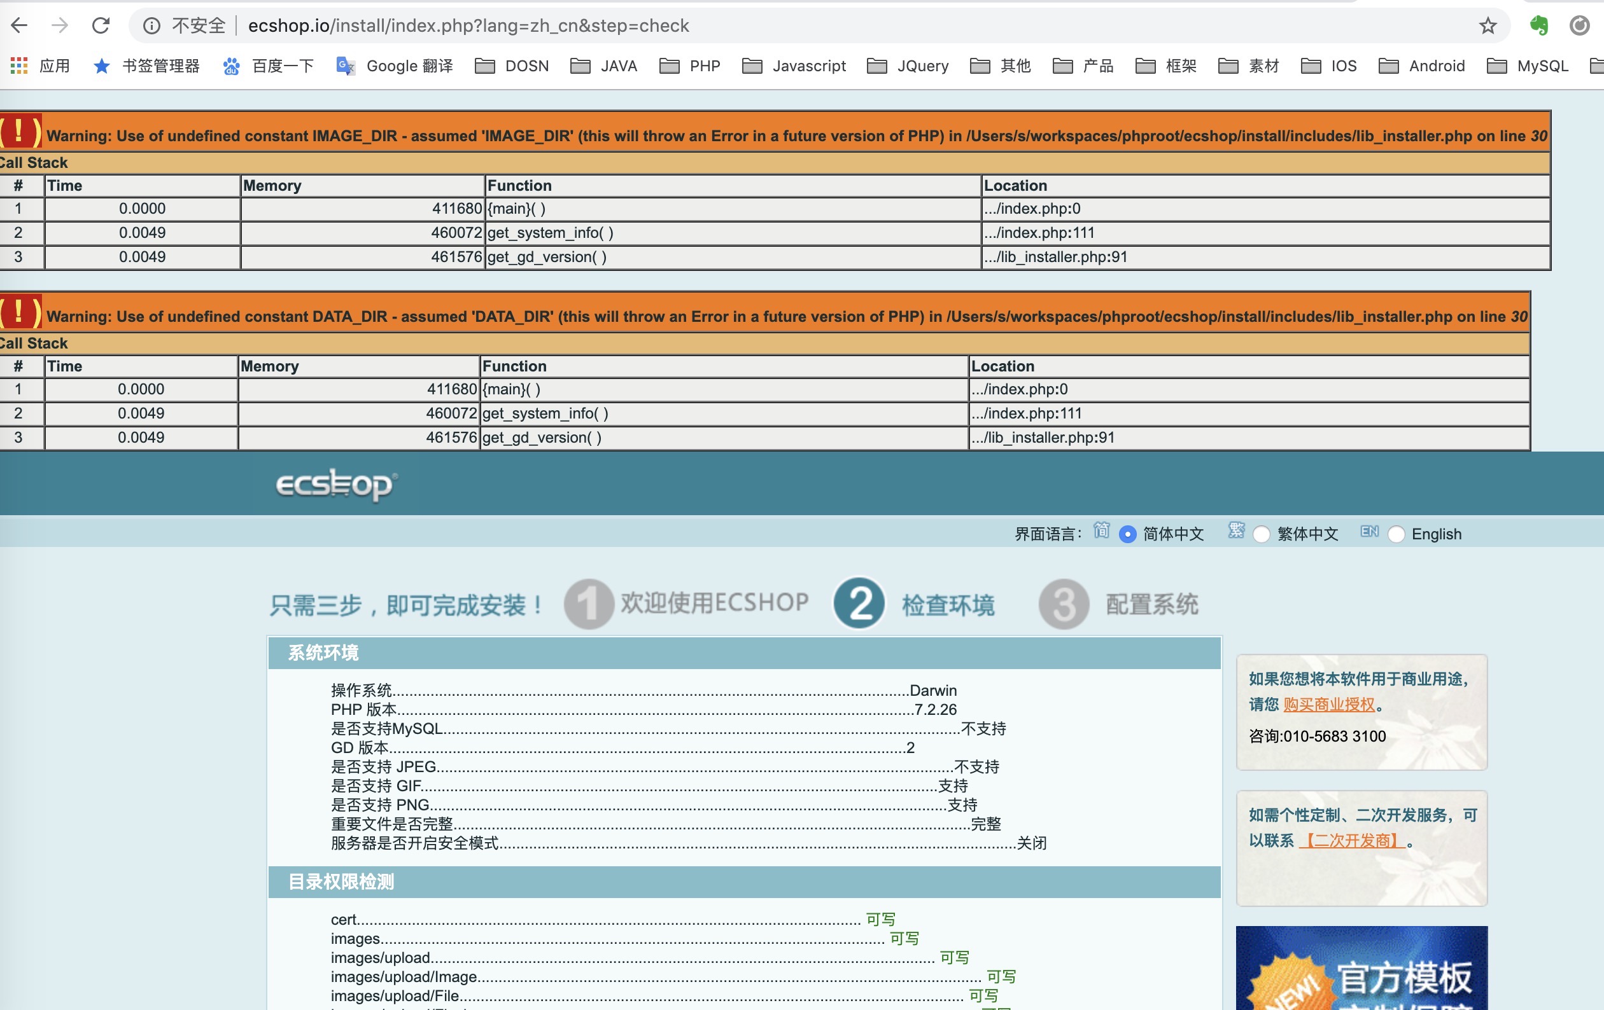This screenshot has width=1604, height=1010.
Task: Click the 操作系统 value Darwin
Action: [x=932, y=691]
